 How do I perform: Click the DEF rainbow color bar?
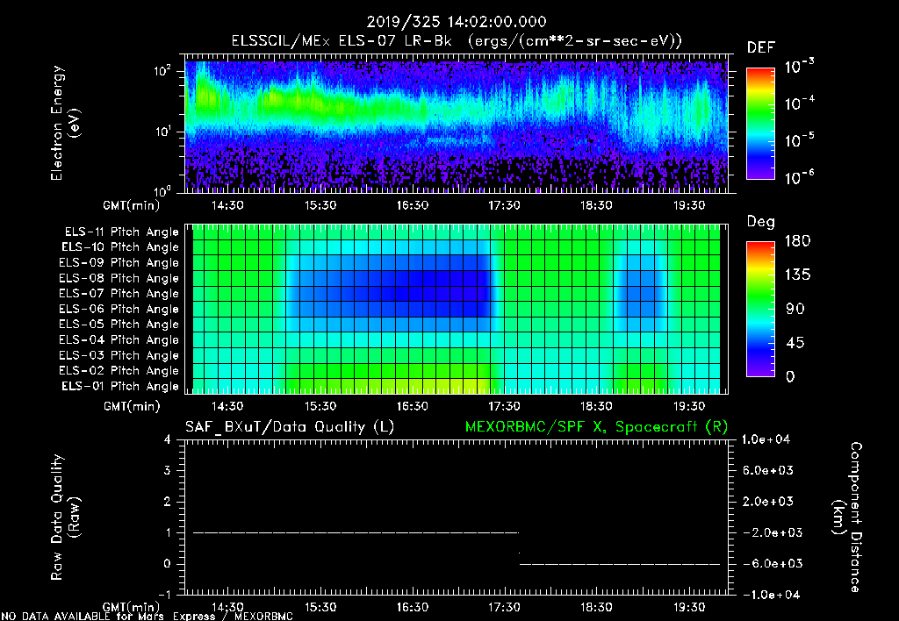[x=760, y=124]
